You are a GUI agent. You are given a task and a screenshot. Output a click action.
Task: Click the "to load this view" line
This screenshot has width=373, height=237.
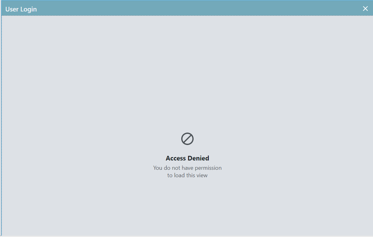coord(187,175)
